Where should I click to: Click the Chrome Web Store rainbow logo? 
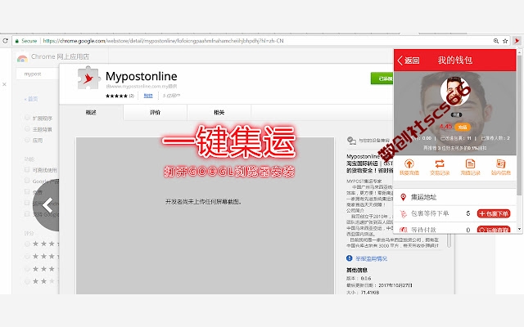pyautogui.click(x=22, y=58)
